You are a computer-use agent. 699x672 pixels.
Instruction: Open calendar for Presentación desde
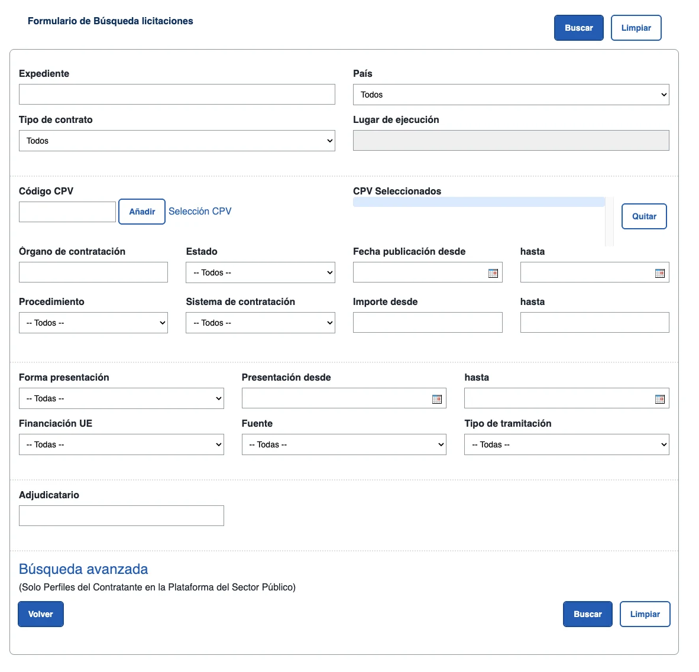[x=437, y=400]
